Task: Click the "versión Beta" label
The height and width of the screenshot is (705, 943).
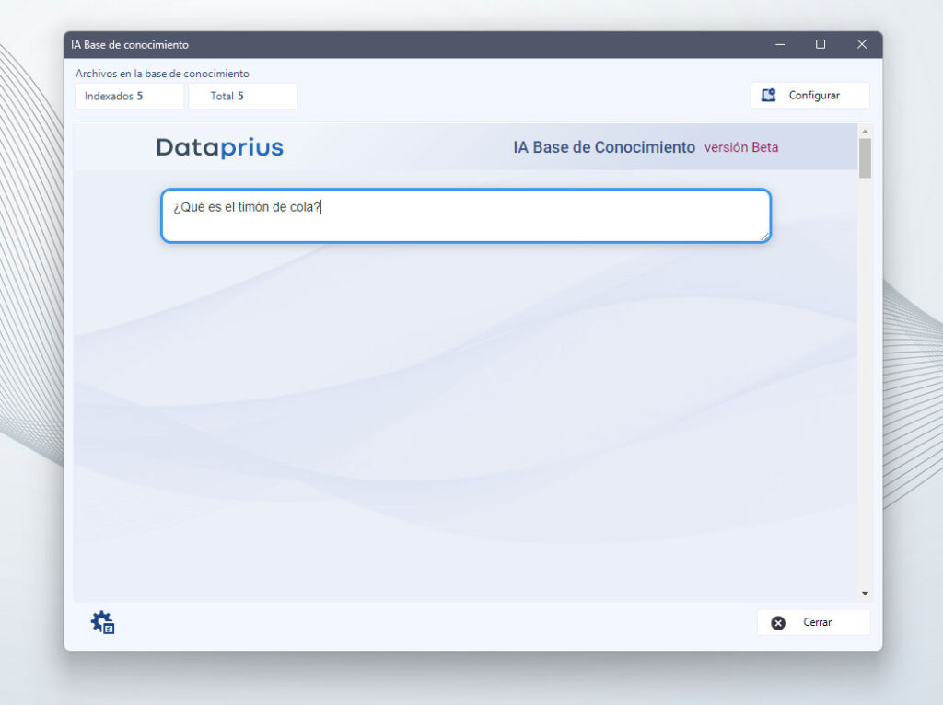Action: [741, 147]
